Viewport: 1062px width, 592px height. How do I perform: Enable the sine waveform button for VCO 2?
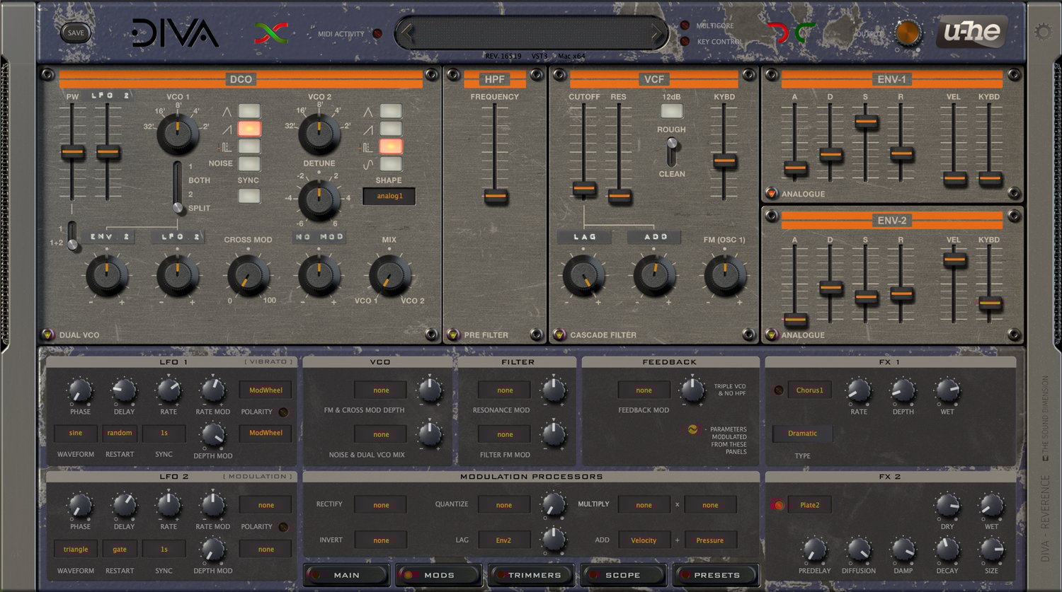(x=391, y=164)
